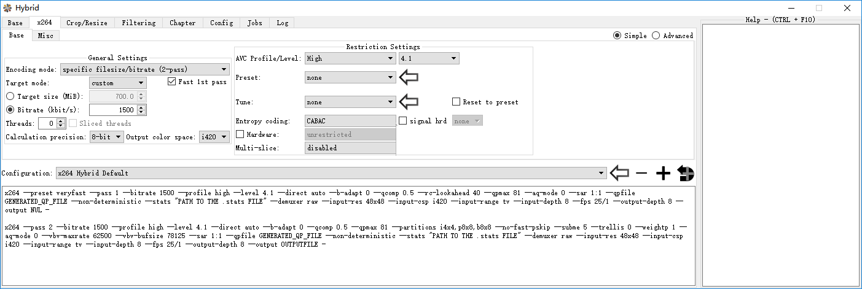
Task: Click the "General Settings" group title
Action: tap(117, 58)
